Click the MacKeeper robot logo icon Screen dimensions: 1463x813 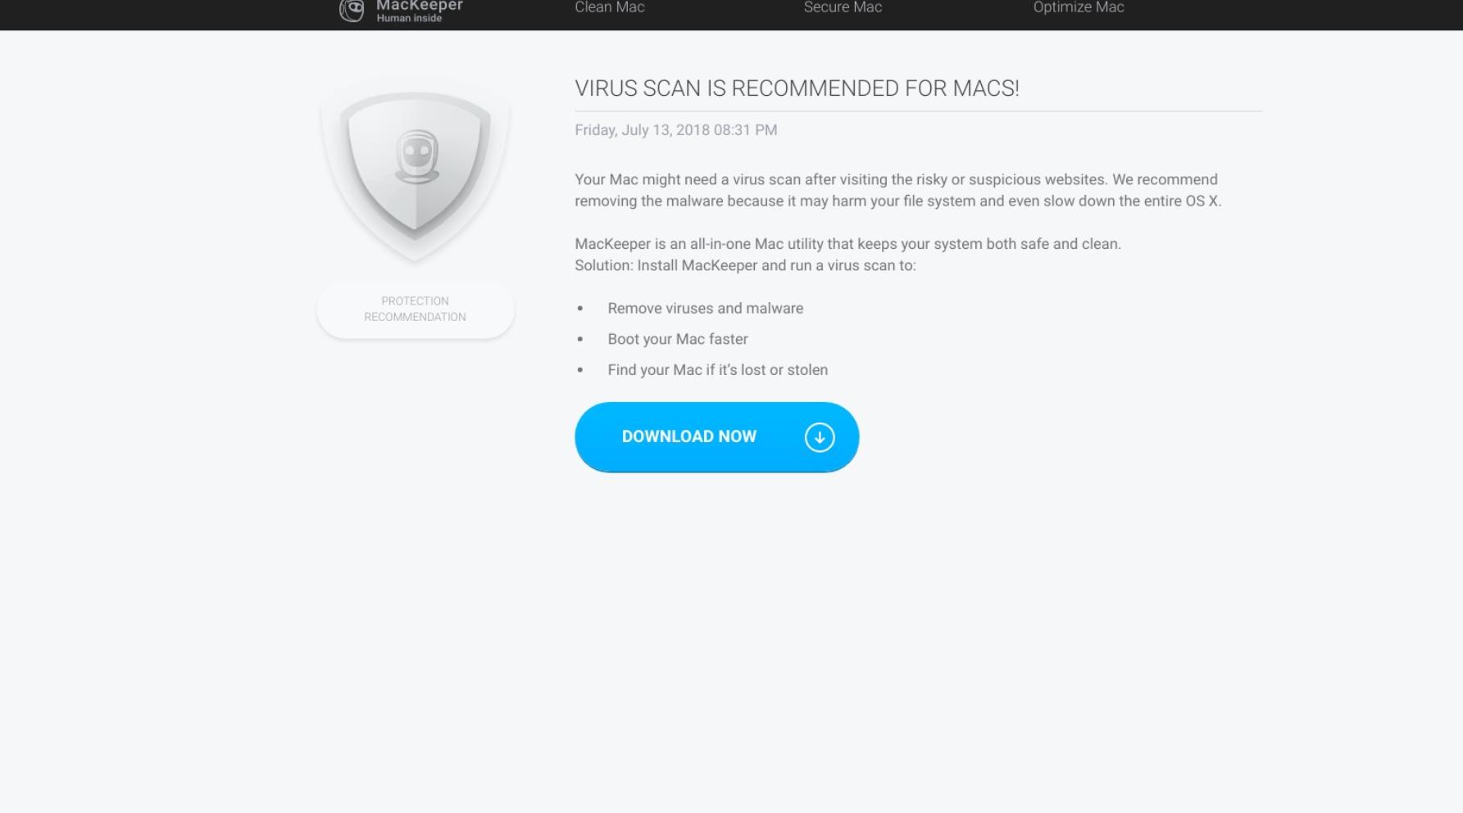point(352,10)
